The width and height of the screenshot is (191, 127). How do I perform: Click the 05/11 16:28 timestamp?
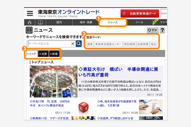pos(130,113)
